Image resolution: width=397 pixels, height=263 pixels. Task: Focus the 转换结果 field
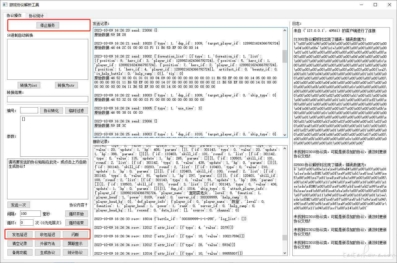[47, 99]
